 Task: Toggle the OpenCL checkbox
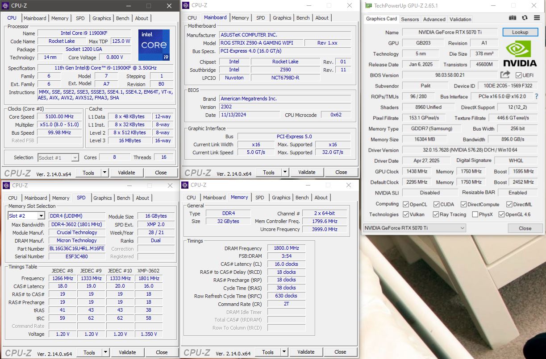pyautogui.click(x=406, y=204)
